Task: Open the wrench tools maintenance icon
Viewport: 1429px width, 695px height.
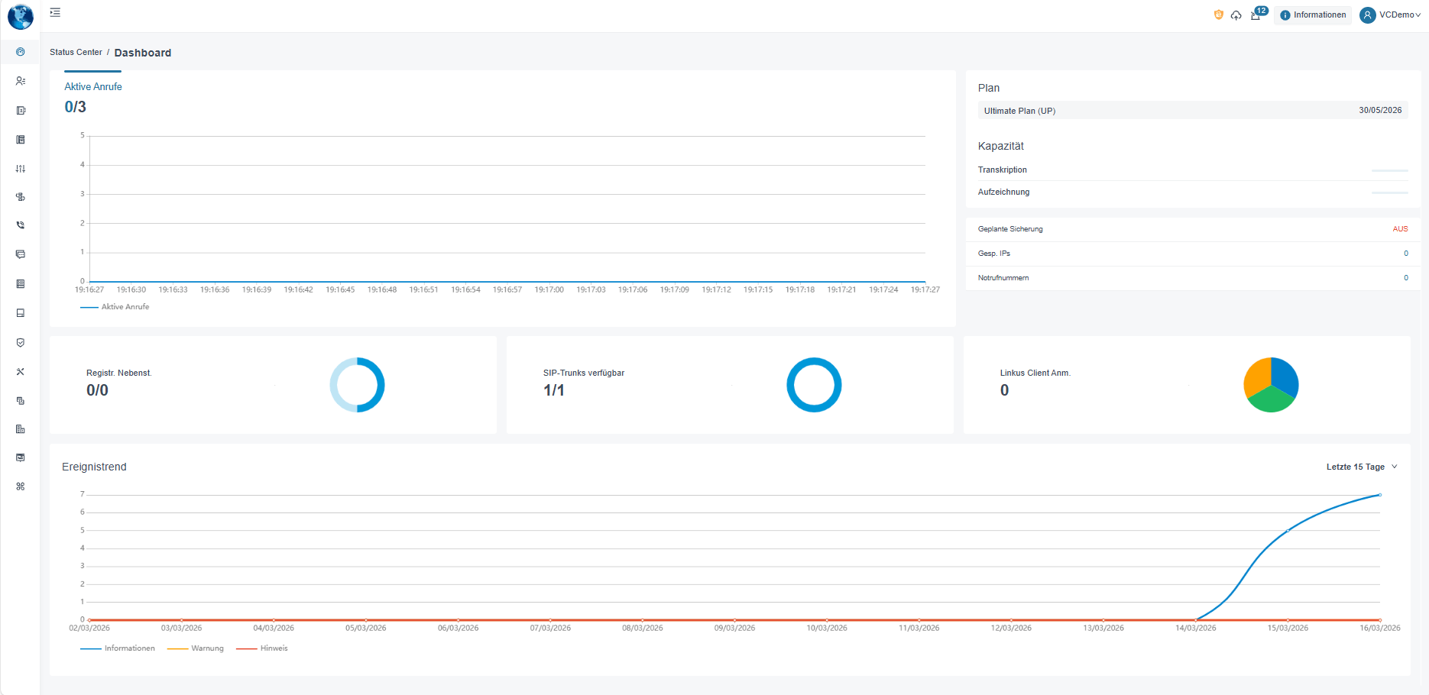Action: click(x=21, y=372)
